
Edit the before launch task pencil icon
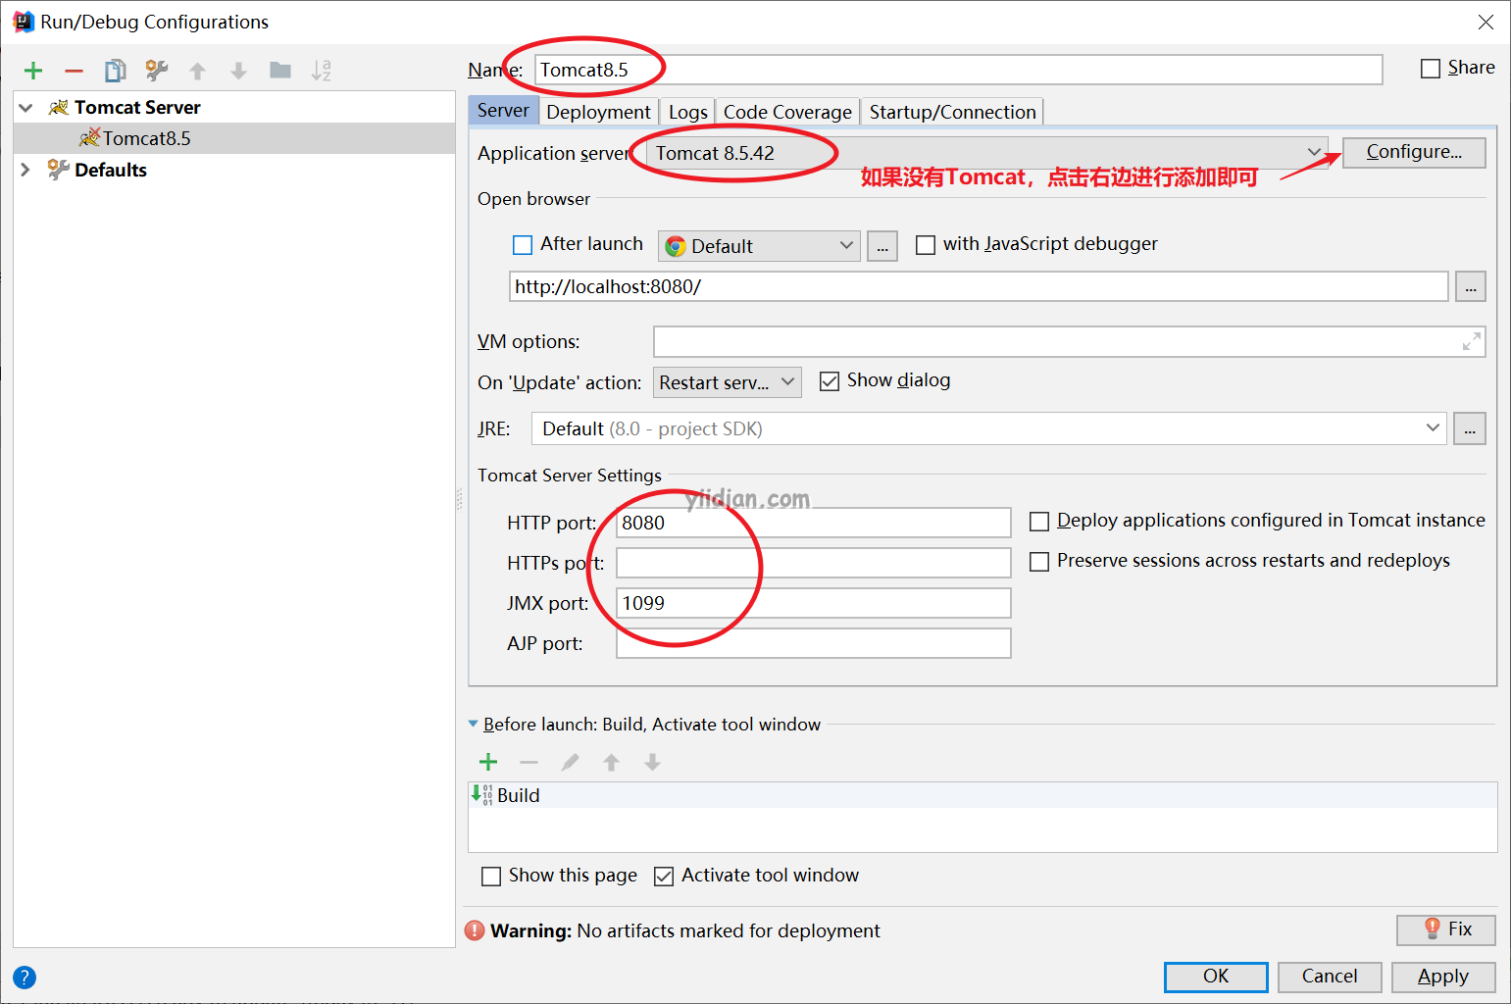coord(571,762)
